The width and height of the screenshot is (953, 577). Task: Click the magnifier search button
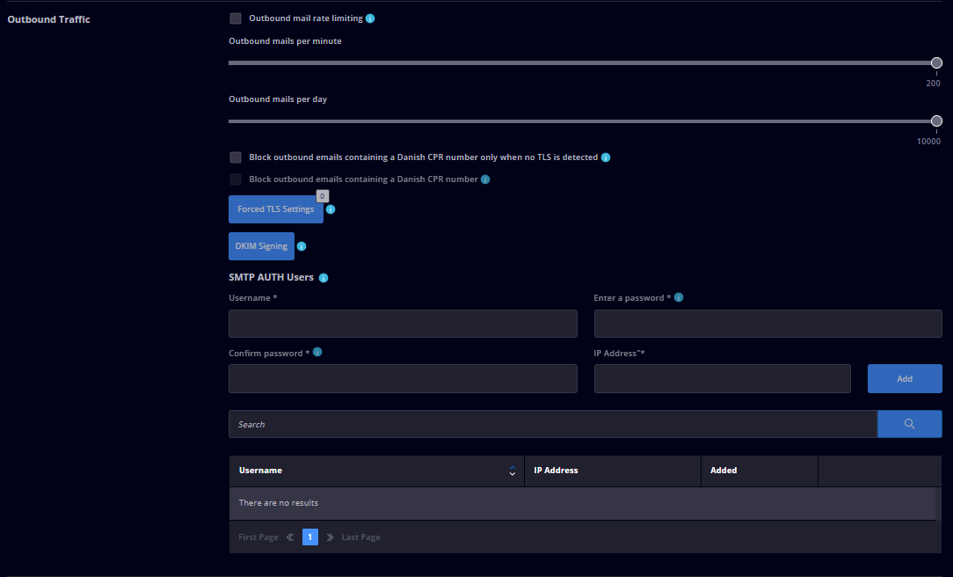tap(909, 424)
